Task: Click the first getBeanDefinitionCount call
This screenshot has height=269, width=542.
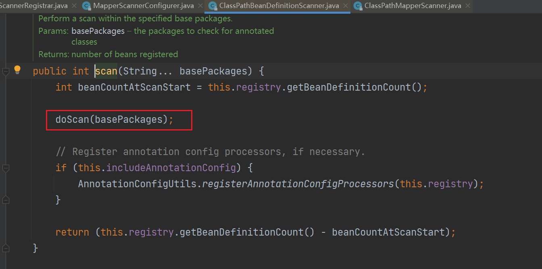Action: coord(348,87)
